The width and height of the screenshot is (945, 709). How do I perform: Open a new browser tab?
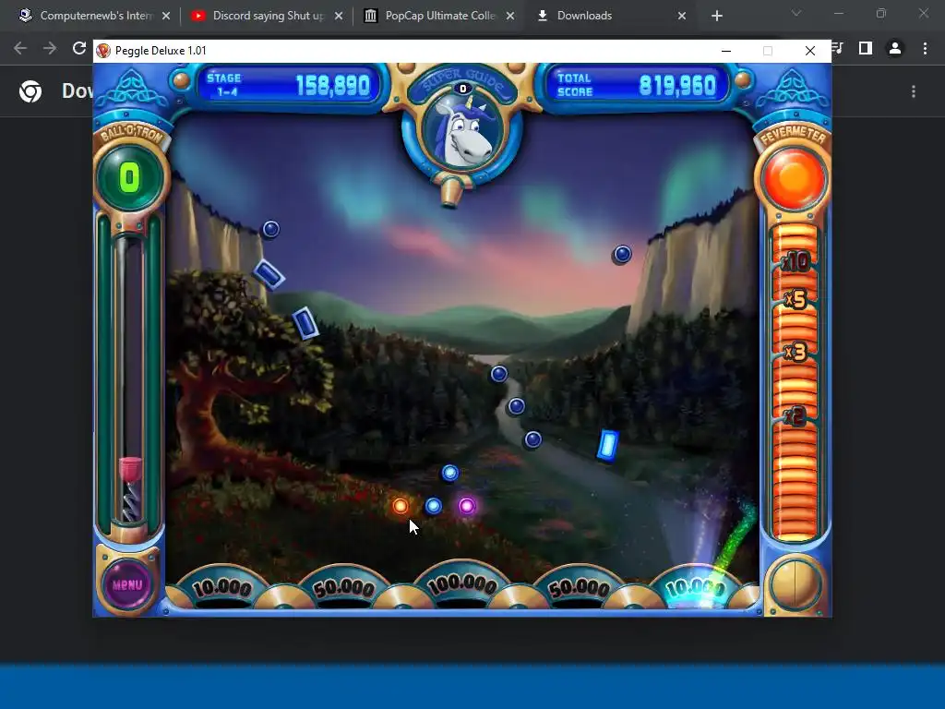click(716, 16)
